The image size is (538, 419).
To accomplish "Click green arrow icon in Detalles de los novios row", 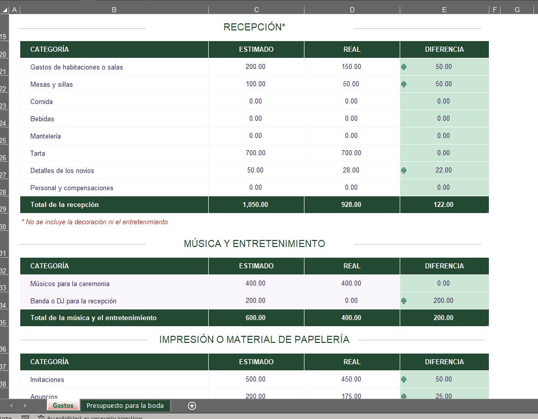I will [x=404, y=170].
